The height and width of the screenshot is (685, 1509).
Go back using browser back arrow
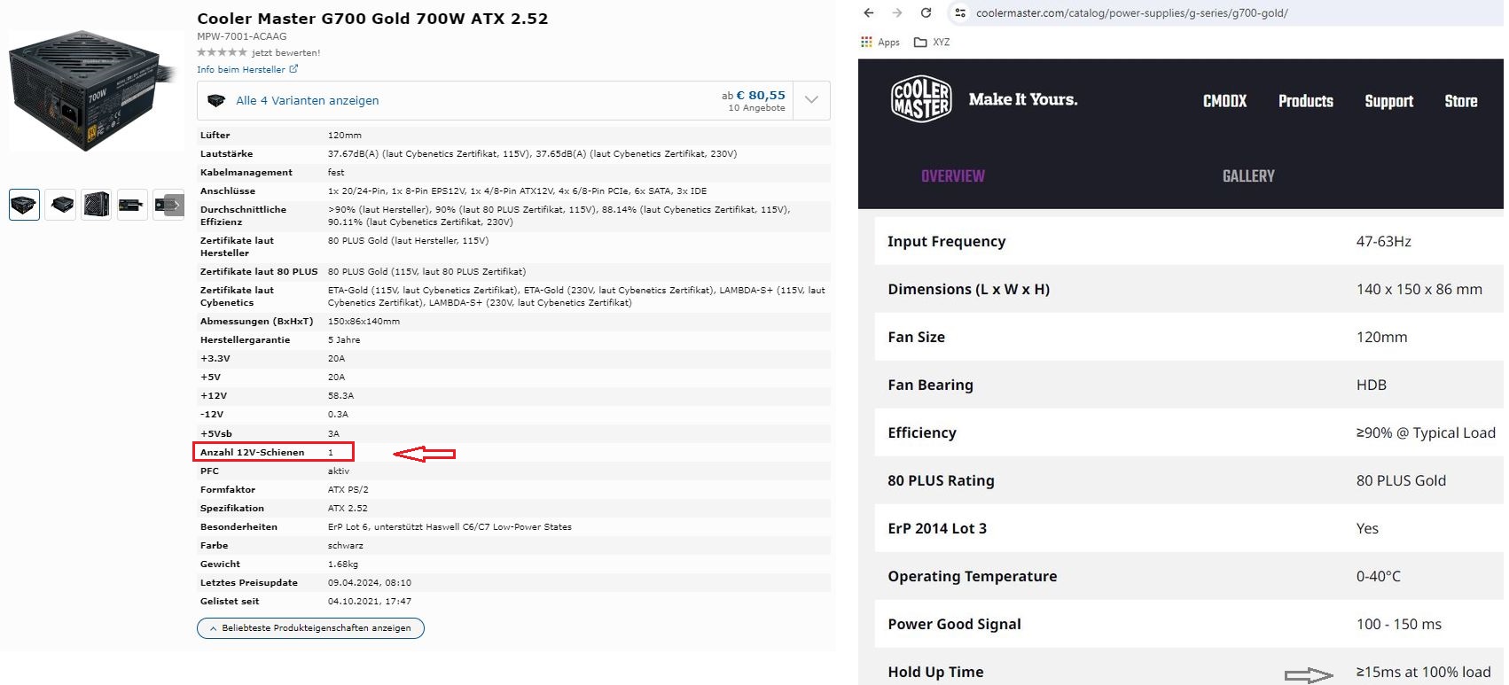pyautogui.click(x=869, y=12)
